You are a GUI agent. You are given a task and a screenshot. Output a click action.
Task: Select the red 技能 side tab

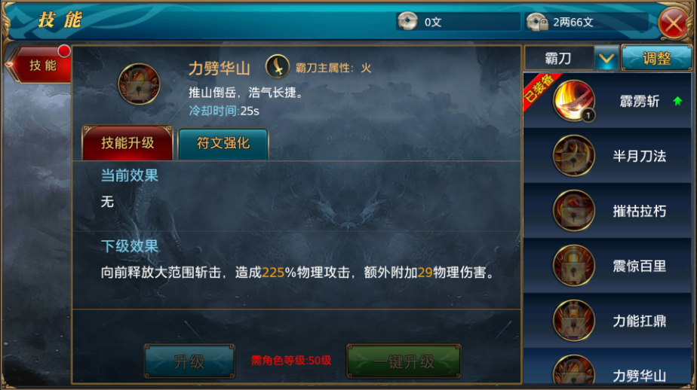[40, 65]
